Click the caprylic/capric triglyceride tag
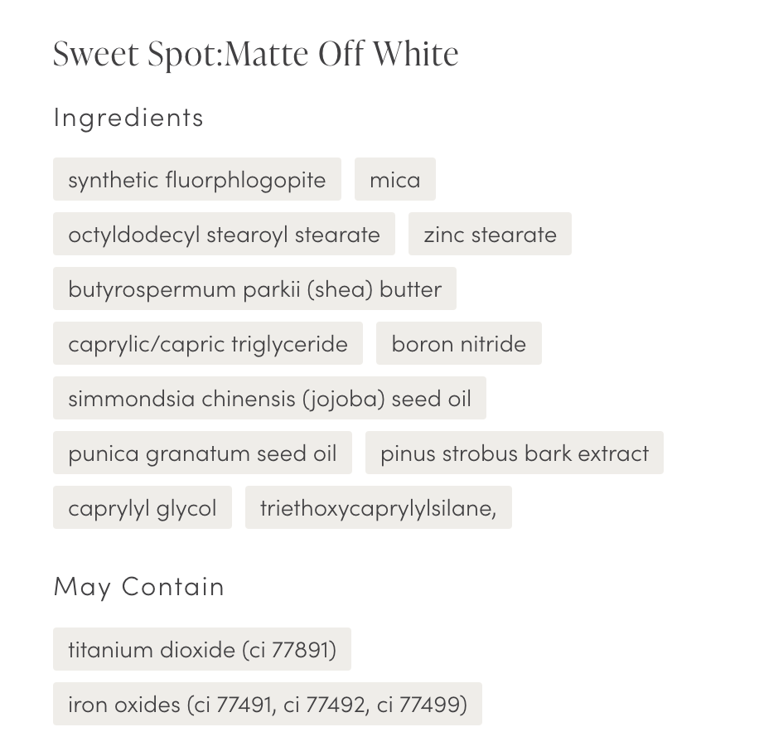 click(208, 343)
